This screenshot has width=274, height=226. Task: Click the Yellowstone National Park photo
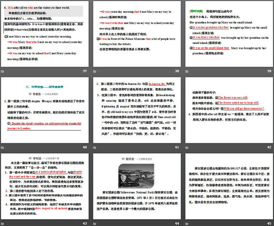click(136, 176)
